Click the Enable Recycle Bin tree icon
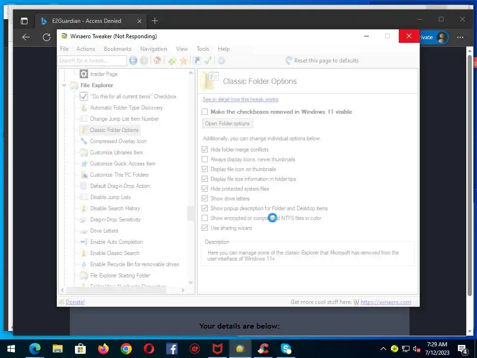477x358 pixels. pos(84,265)
